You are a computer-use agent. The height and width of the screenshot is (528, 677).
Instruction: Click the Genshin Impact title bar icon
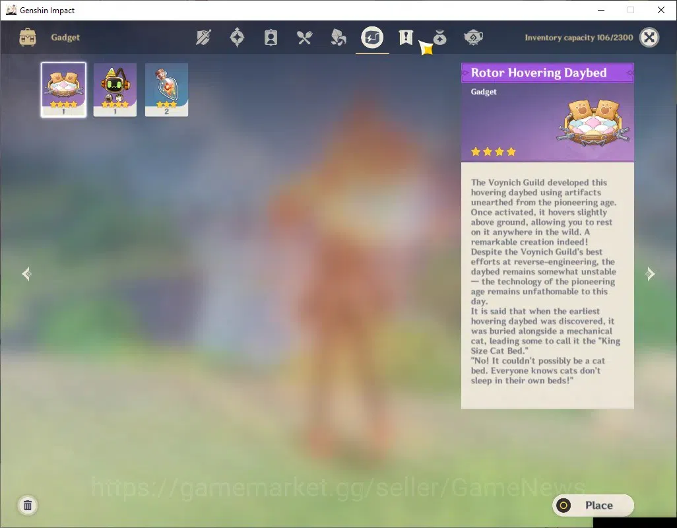coord(11,10)
